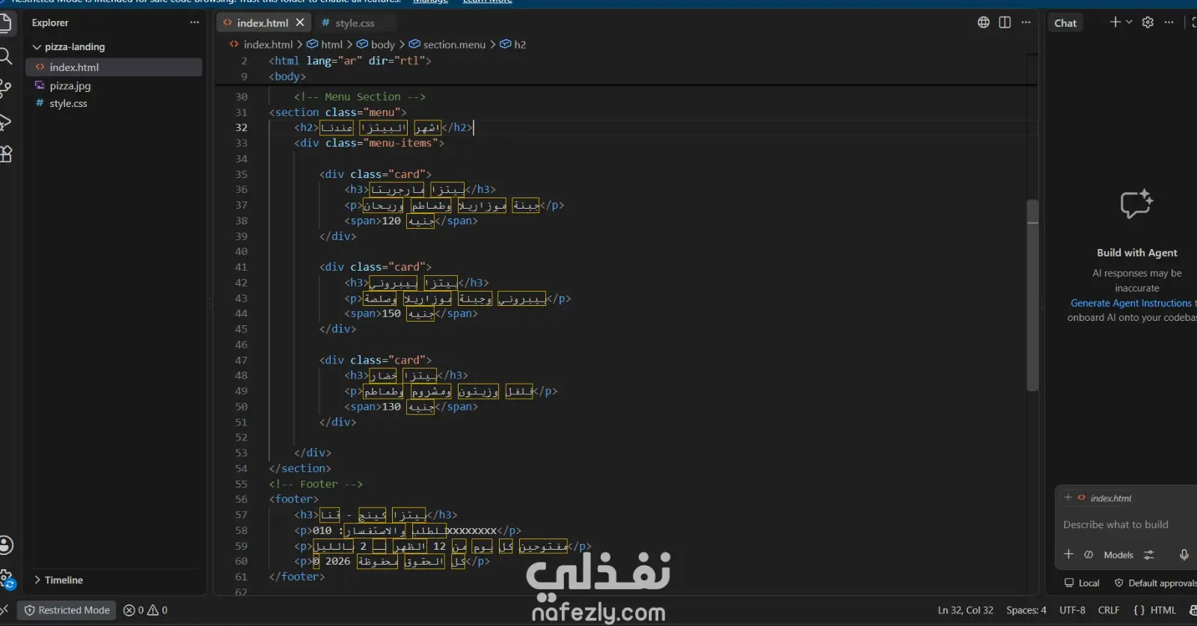Open chat settings gear icon
The image size is (1197, 626).
[x=1148, y=22]
